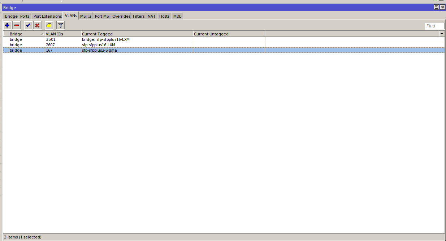Click tagged cell in VLAN 2607 row
The width and height of the screenshot is (446, 241).
pyautogui.click(x=137, y=45)
